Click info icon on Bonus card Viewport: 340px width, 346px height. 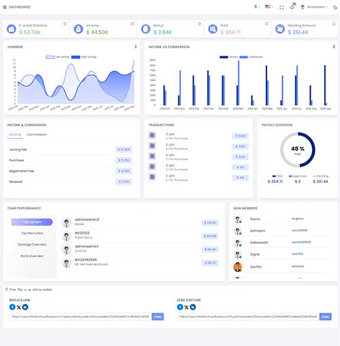(x=199, y=24)
